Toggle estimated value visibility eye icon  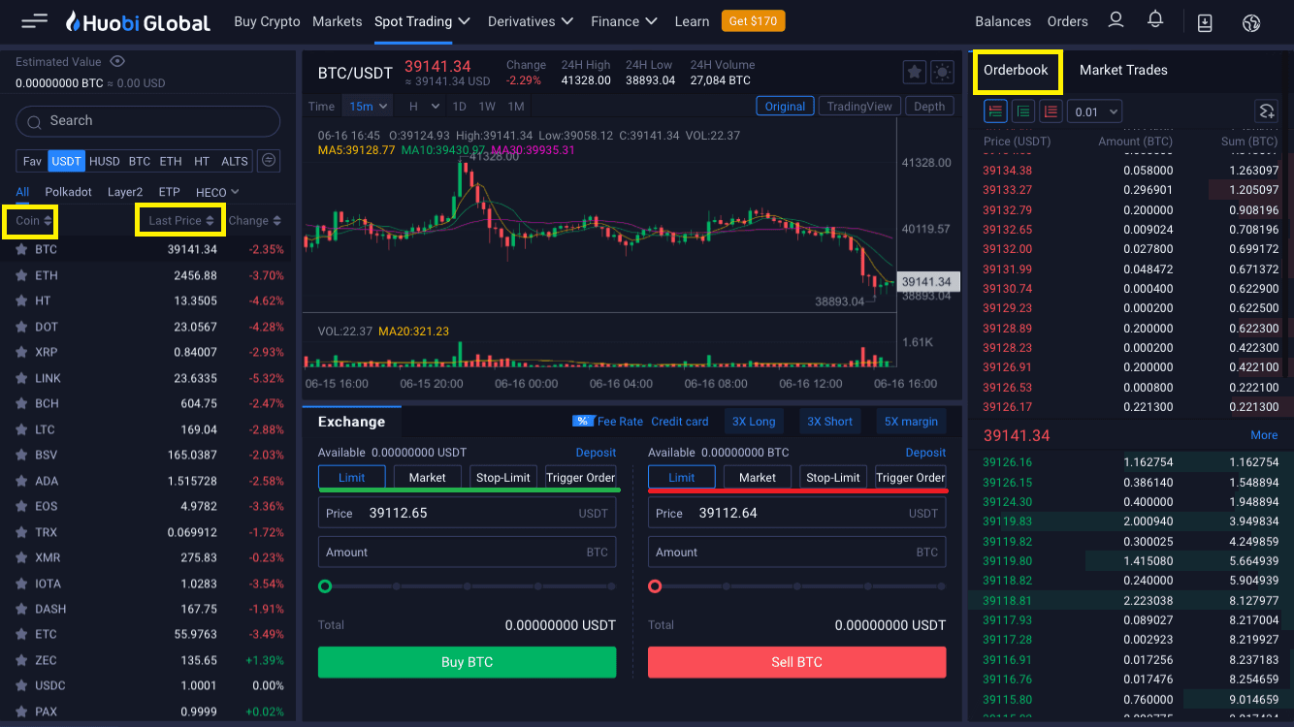(x=117, y=61)
